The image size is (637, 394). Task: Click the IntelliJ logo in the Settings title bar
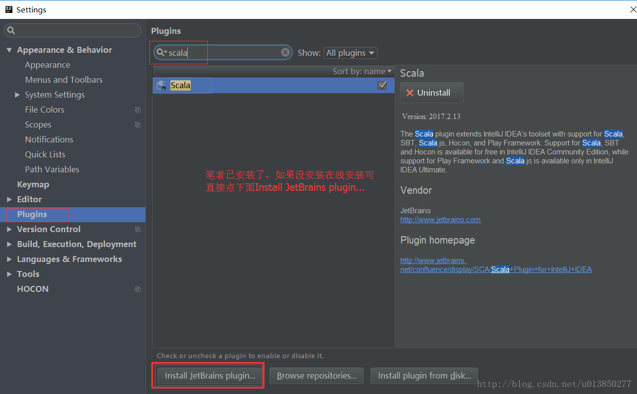click(8, 9)
